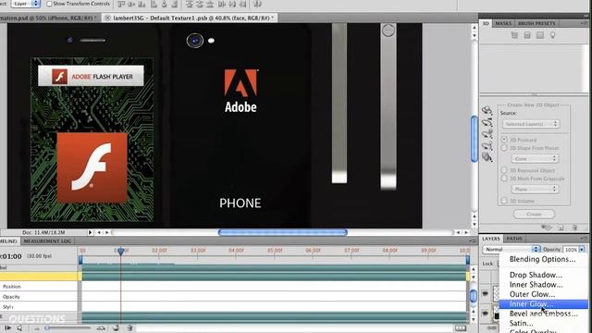Click the Distribute Bottom Edges icon
The width and height of the screenshot is (592, 333).
tap(210, 4)
